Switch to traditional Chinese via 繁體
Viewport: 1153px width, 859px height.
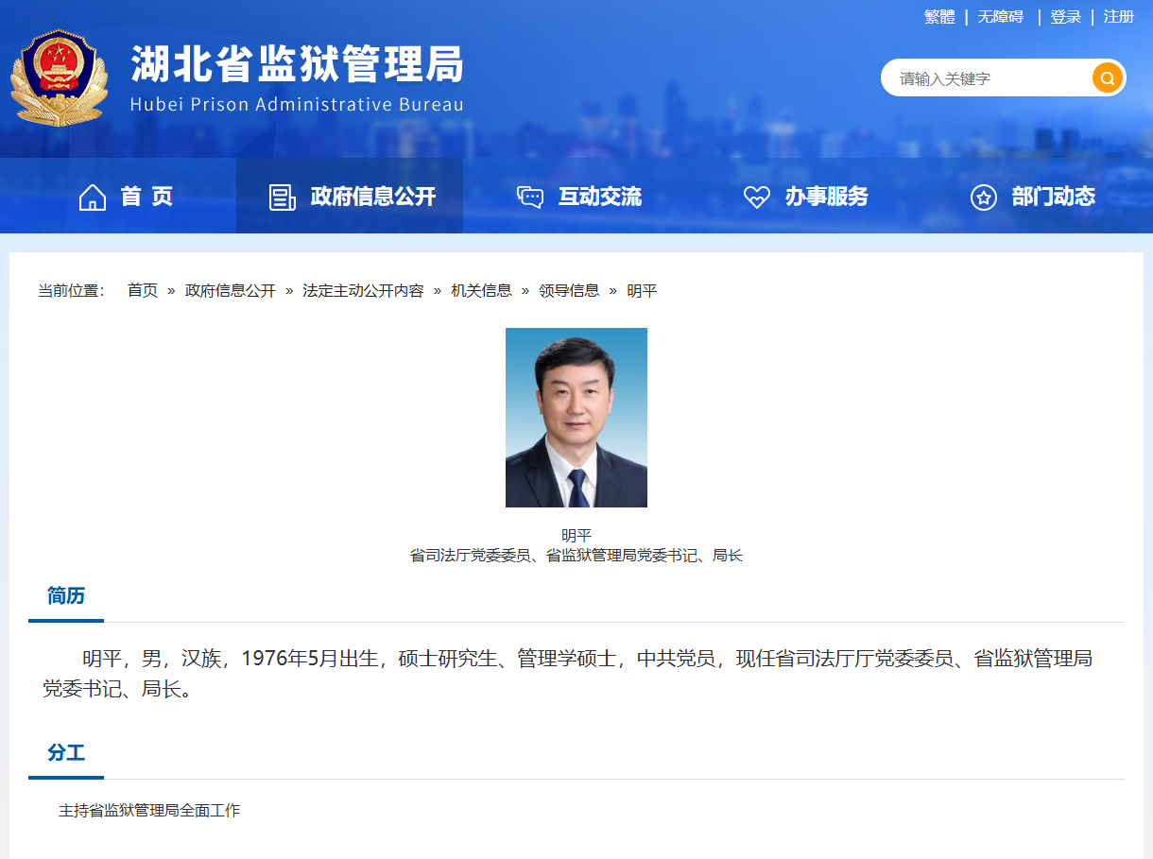939,17
